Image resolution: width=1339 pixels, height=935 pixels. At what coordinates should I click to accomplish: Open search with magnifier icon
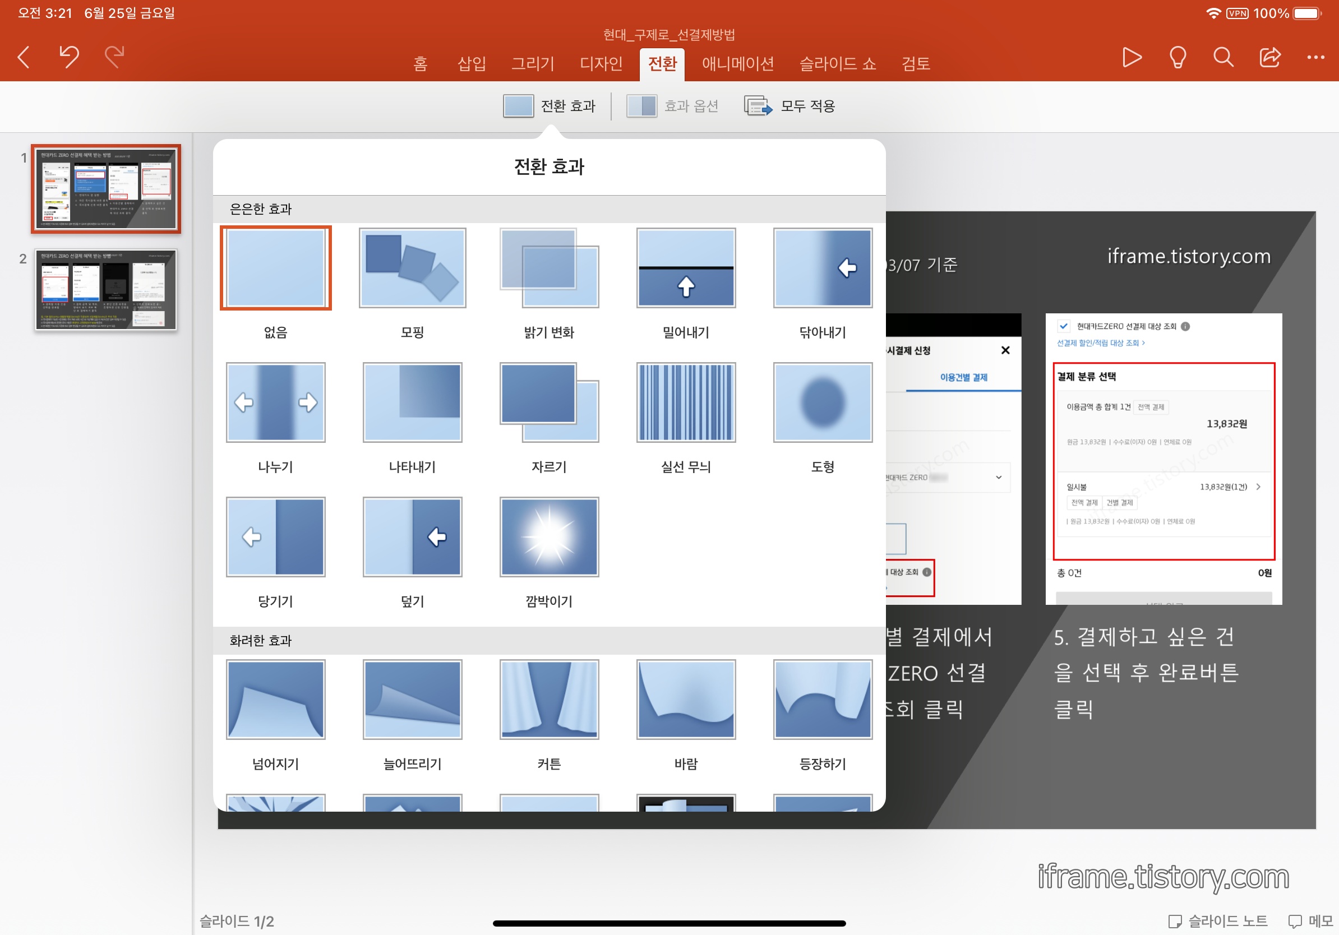[x=1223, y=57]
